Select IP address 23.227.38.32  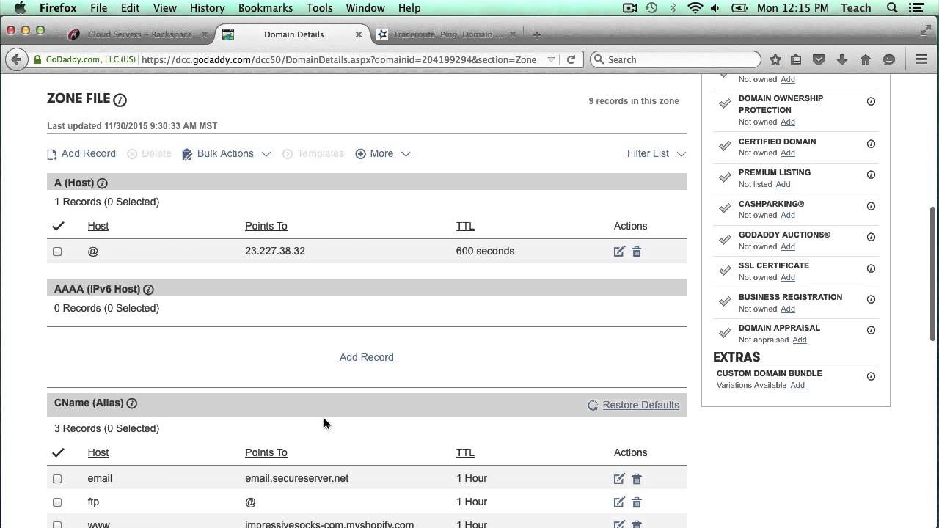click(275, 251)
